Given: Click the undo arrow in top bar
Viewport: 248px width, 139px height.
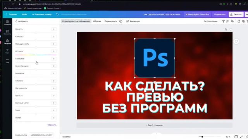Looking at the screenshot, I should point(57,14).
